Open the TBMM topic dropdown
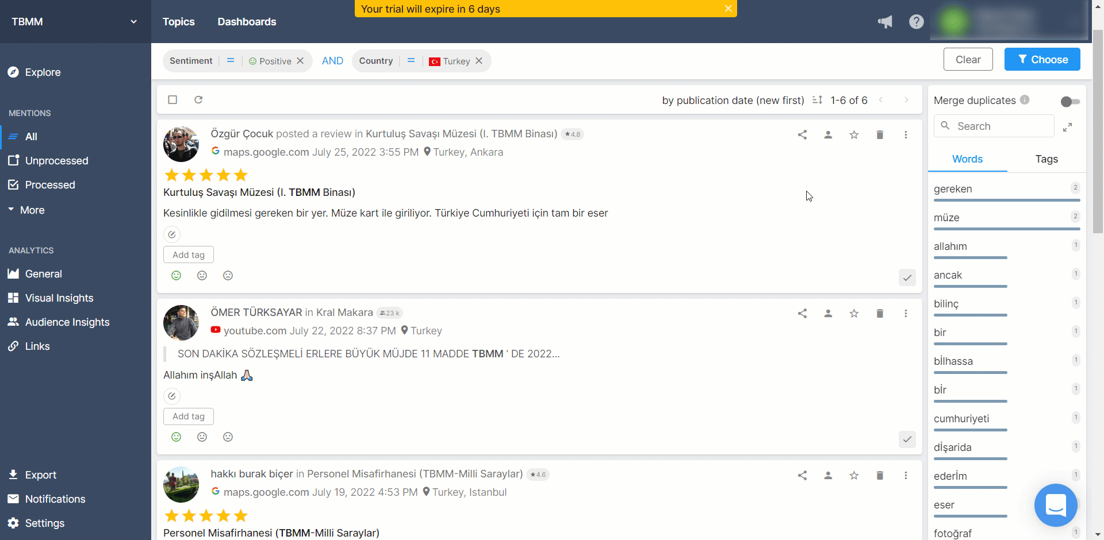 tap(75, 22)
